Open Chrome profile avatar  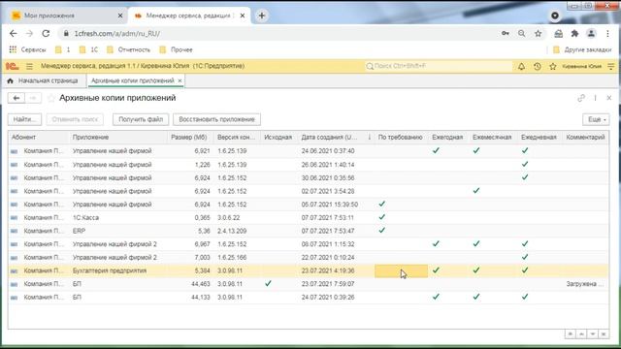tap(591, 34)
